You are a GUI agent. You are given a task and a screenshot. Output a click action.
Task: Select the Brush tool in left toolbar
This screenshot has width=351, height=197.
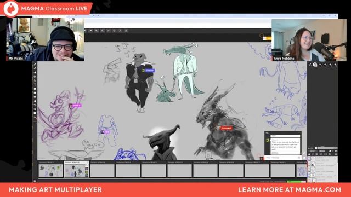coord(35,65)
